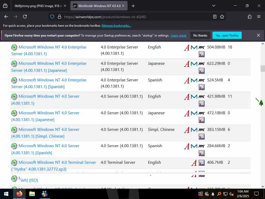Open the Windows Start menu
265x199 pixels.
pyautogui.click(x=6, y=194)
